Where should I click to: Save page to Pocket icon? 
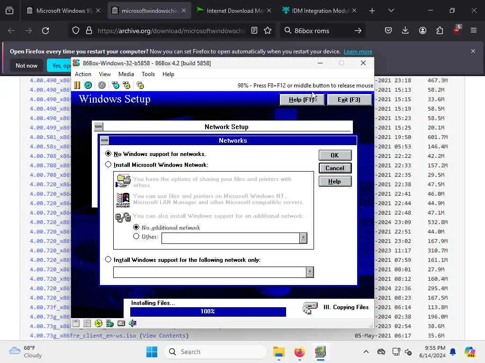388,30
